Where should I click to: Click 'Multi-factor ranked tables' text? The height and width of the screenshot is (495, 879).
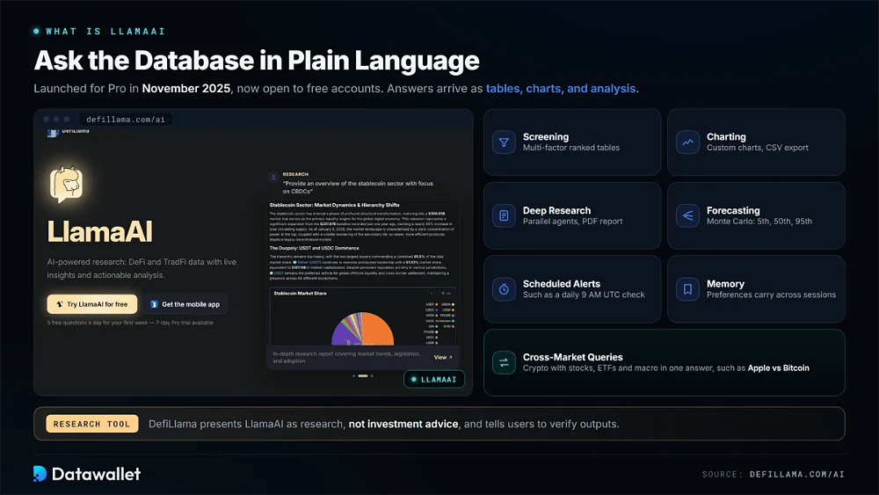[x=571, y=148]
